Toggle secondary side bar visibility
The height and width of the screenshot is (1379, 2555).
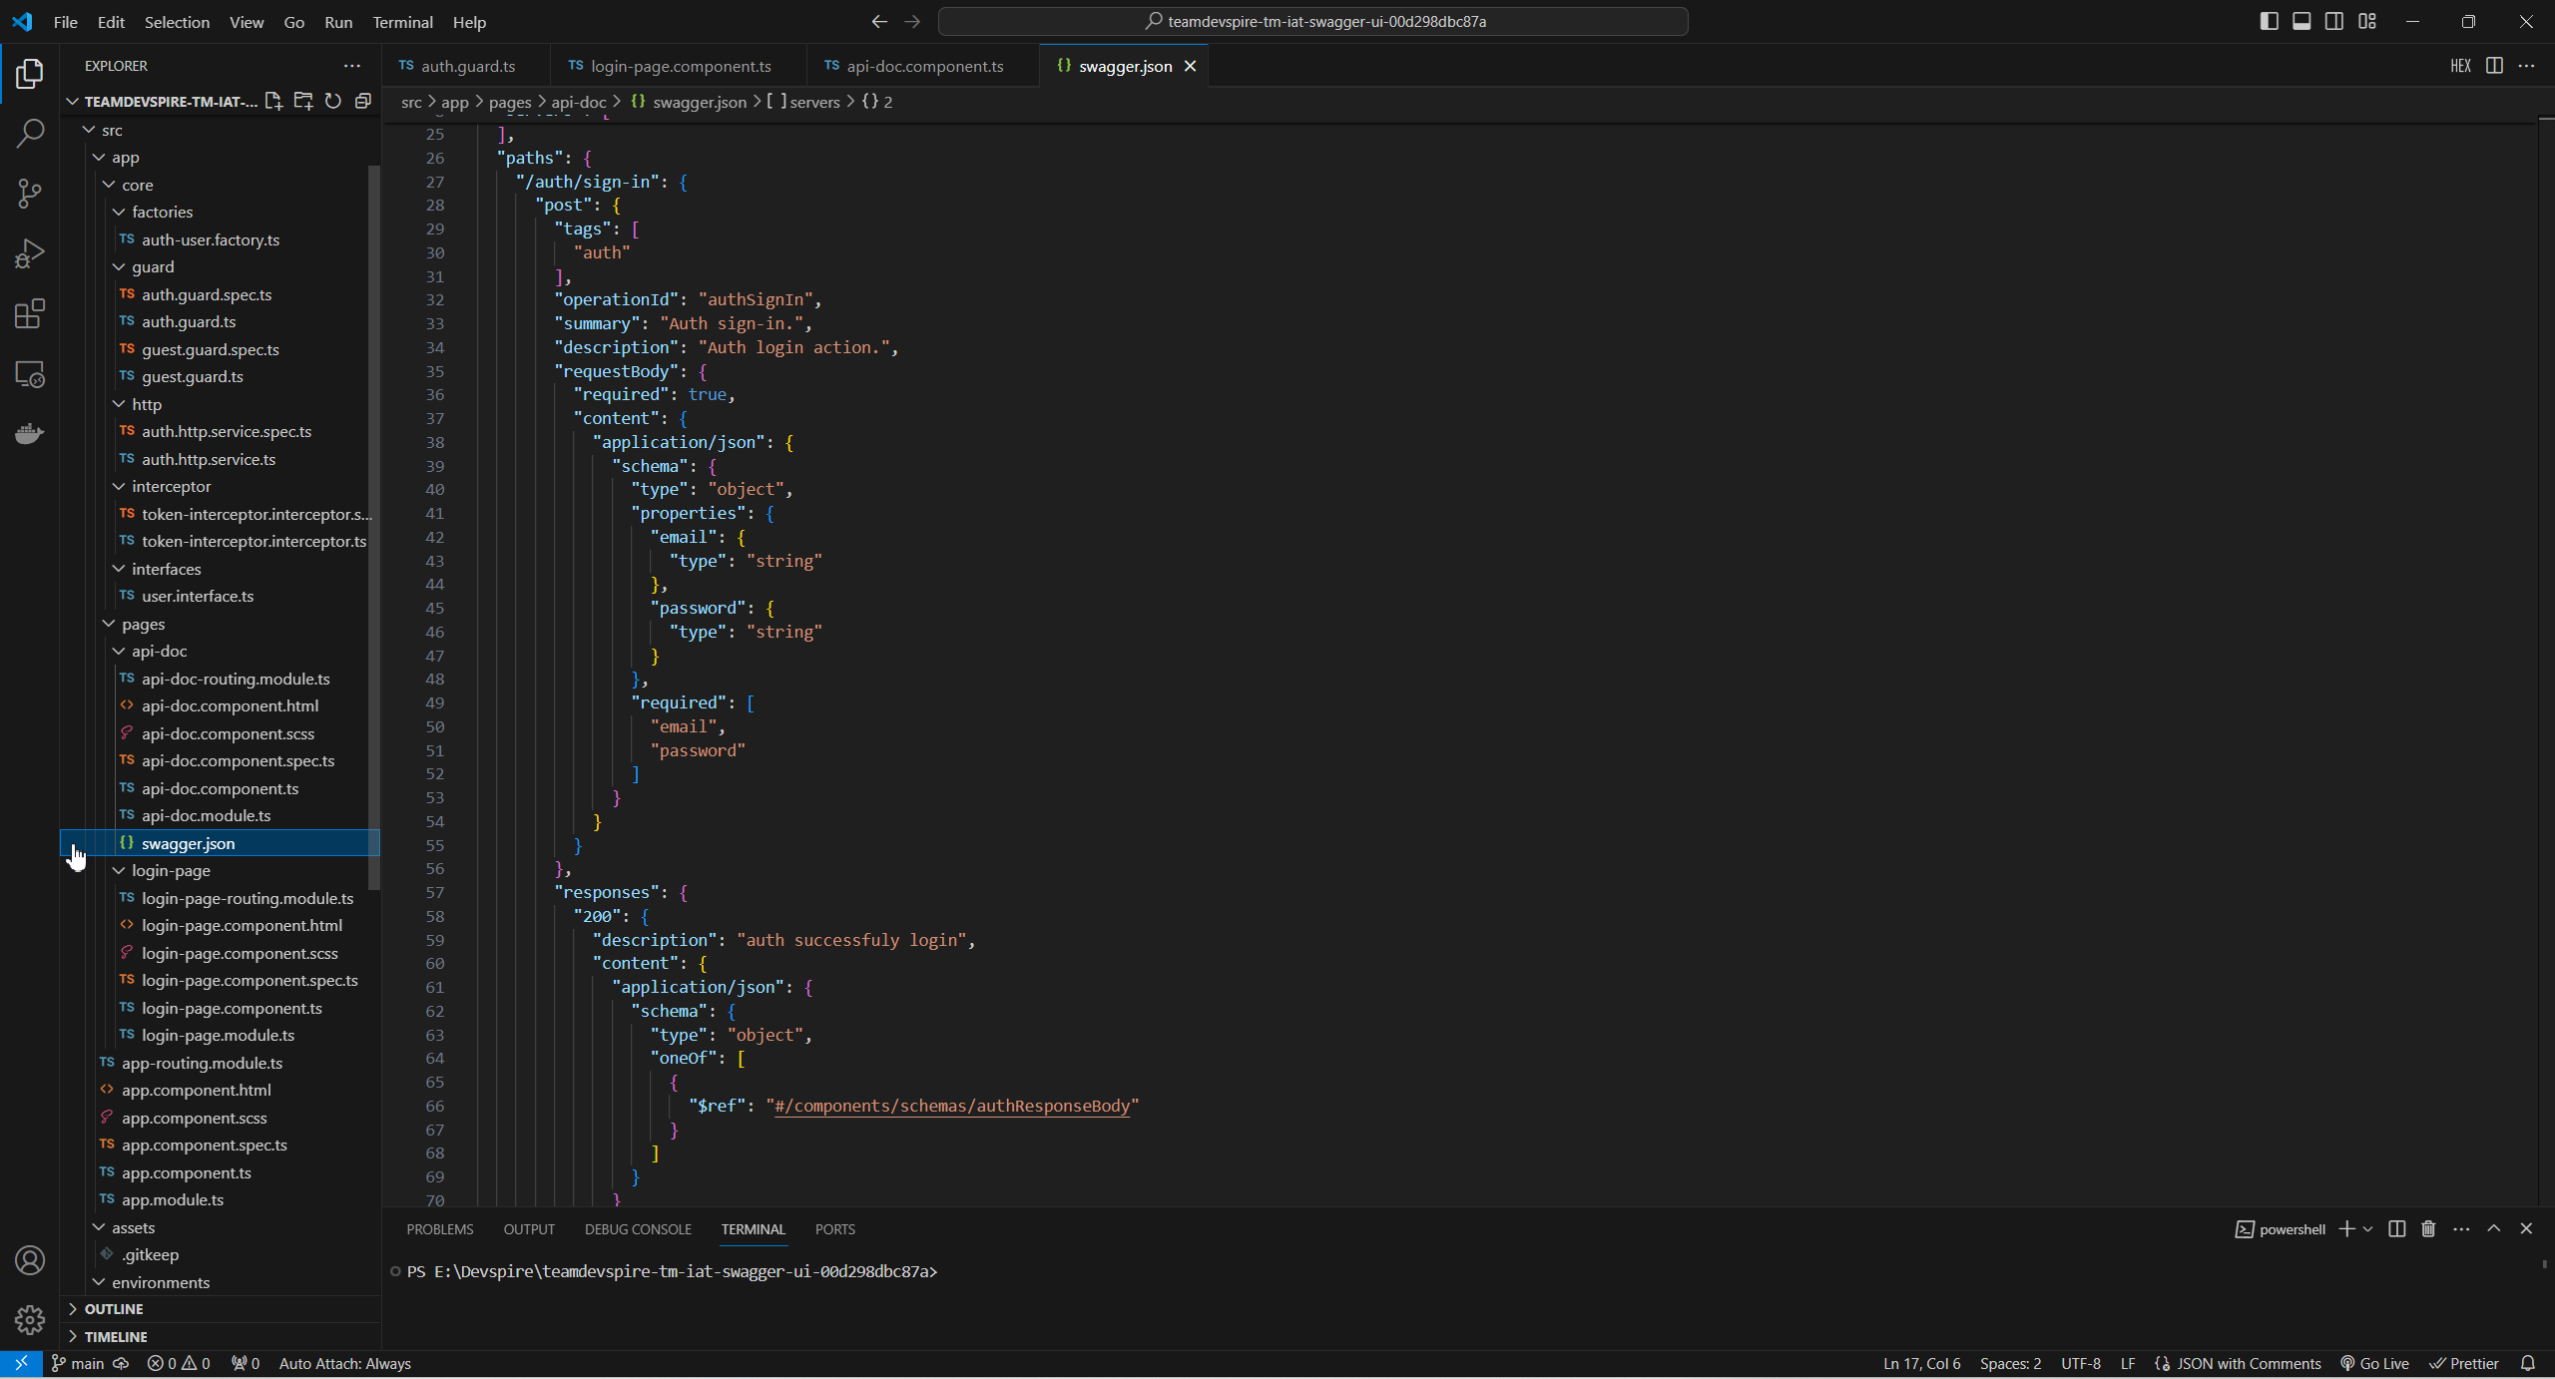pyautogui.click(x=2334, y=21)
